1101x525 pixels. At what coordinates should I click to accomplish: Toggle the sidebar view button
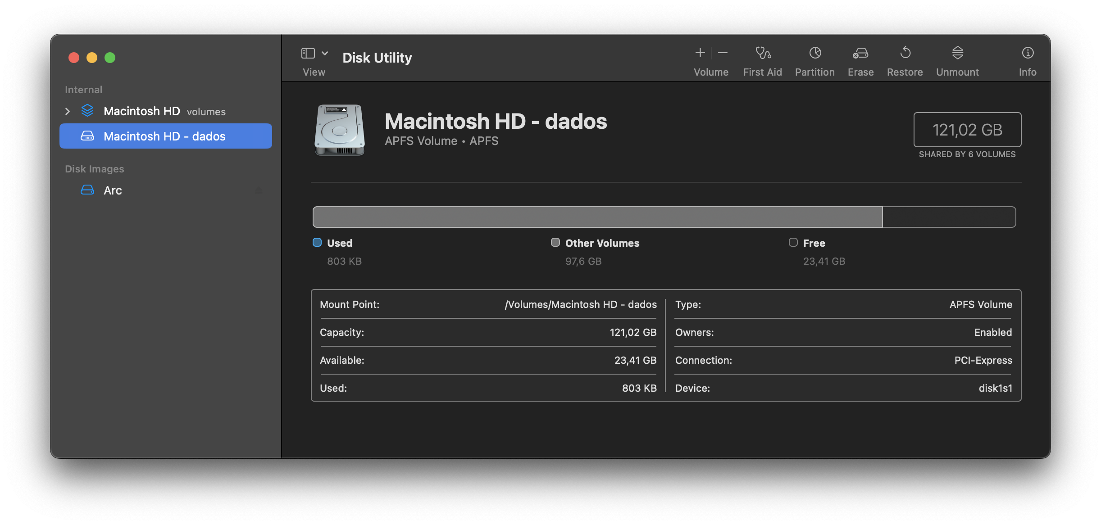click(x=308, y=53)
